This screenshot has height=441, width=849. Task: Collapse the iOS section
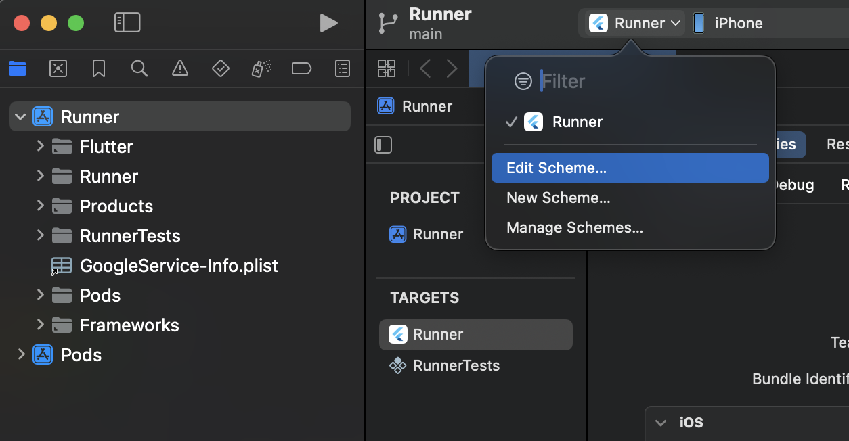661,423
